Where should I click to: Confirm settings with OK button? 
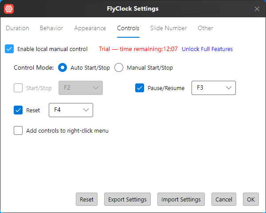(x=251, y=199)
